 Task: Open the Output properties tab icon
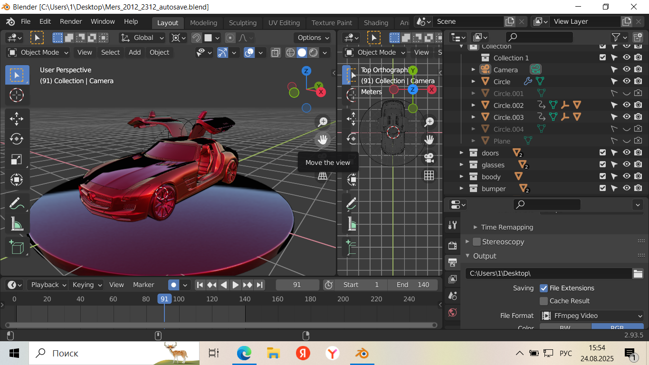click(452, 262)
